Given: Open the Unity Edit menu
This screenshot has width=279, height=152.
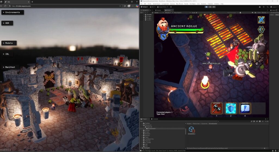Looking at the screenshot, I should (x=145, y=4).
